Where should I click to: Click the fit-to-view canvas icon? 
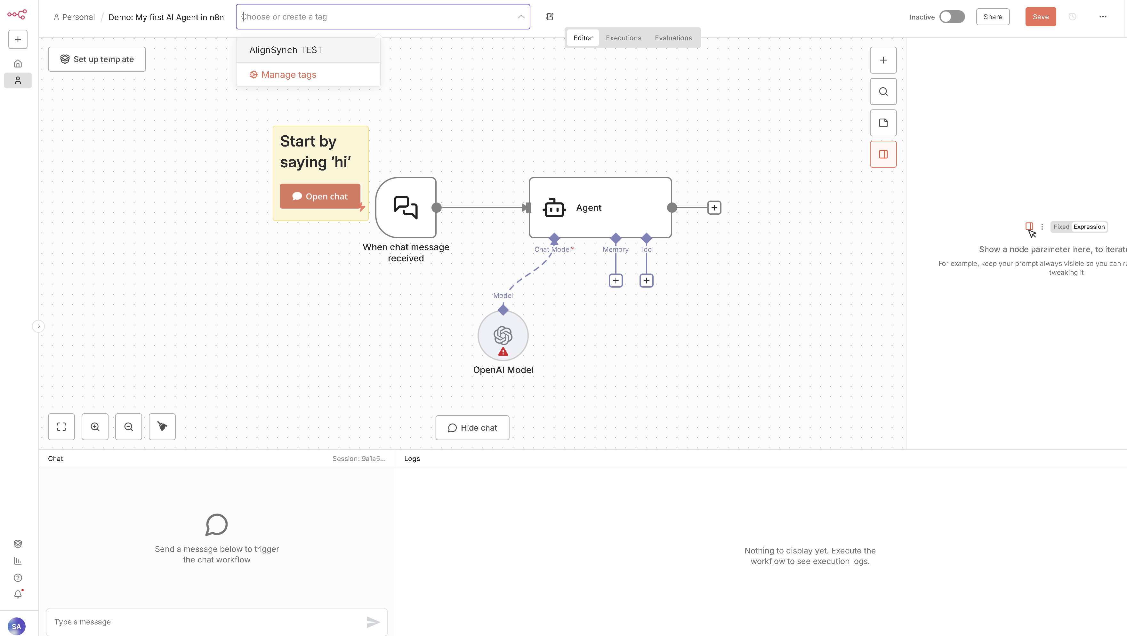coord(61,426)
